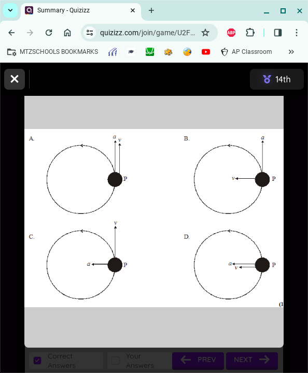Open the YouTube bookmark
The height and width of the screenshot is (373, 308).
coord(206,52)
